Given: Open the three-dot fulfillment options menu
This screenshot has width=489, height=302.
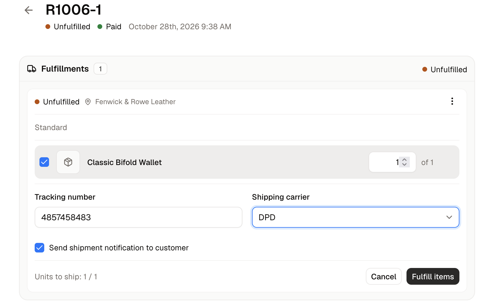Looking at the screenshot, I should click(x=452, y=101).
